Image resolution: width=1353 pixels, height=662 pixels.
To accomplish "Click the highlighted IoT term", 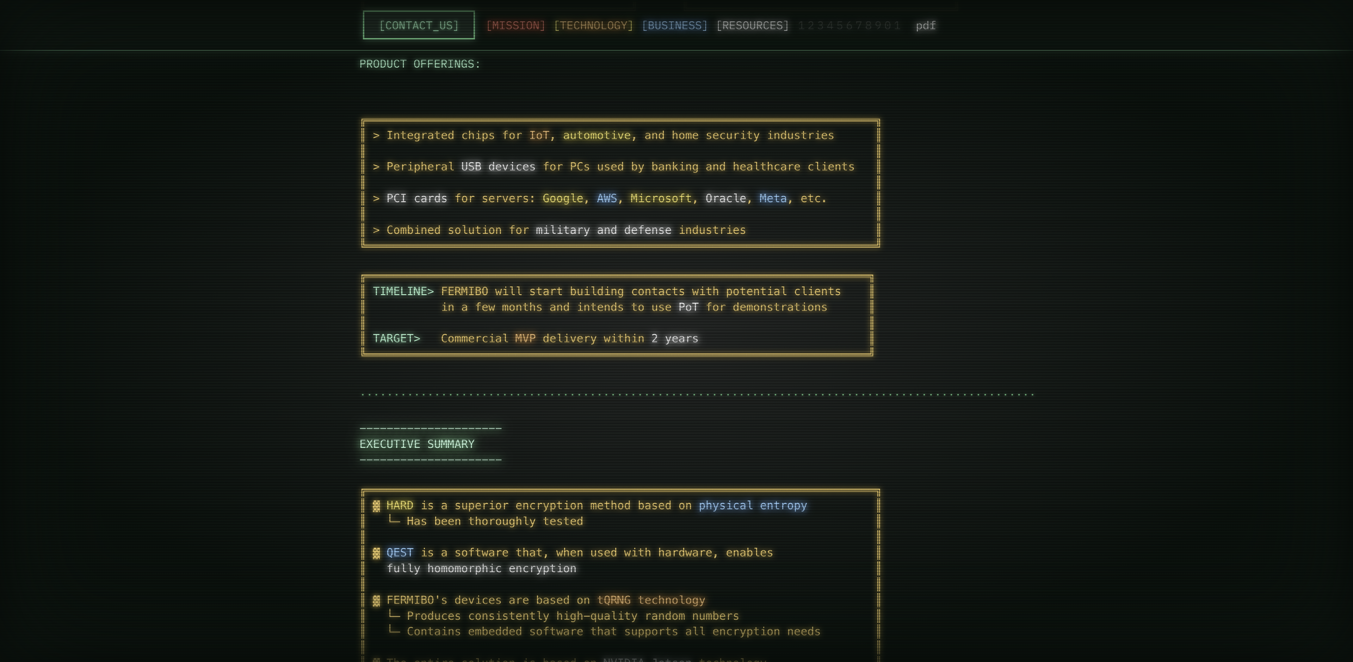I will coord(539,135).
